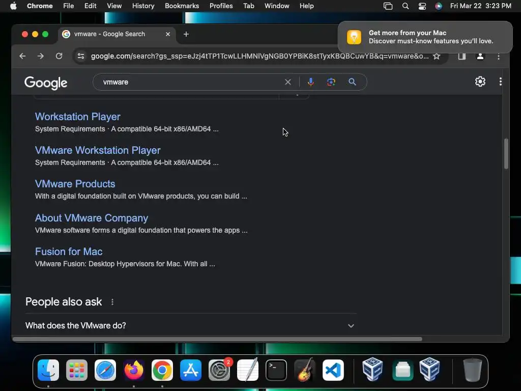521x391 pixels.
Task: Open the Chrome profile icon
Action: pos(480,56)
